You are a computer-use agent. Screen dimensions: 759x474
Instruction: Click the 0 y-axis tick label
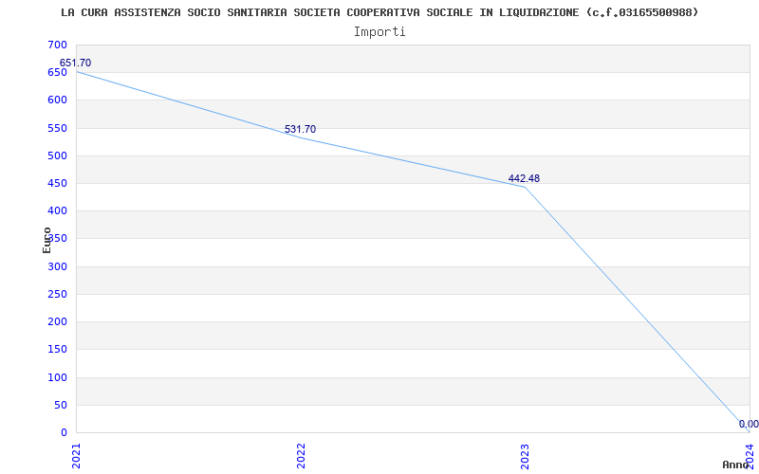(64, 432)
